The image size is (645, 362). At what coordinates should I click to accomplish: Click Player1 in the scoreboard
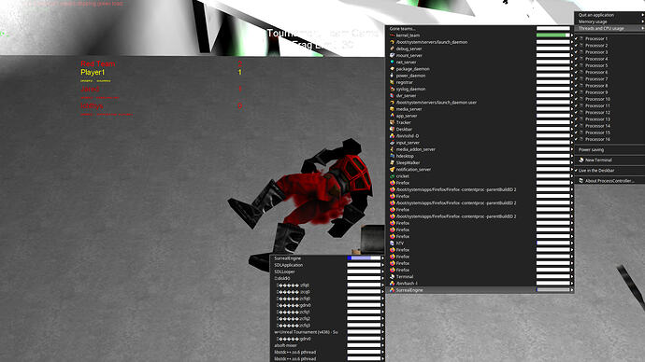tap(93, 72)
